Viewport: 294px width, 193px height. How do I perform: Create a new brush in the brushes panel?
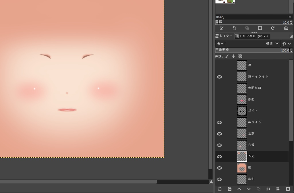point(234,28)
